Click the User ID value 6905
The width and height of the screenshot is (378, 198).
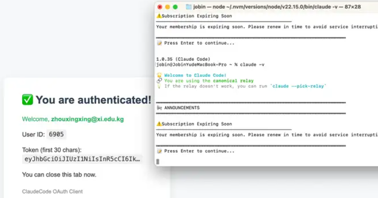[56, 134]
